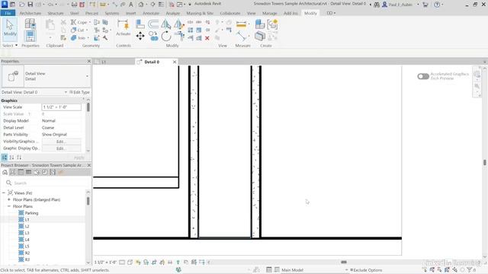Click the Print icon in quick access toolbar

(74, 5)
